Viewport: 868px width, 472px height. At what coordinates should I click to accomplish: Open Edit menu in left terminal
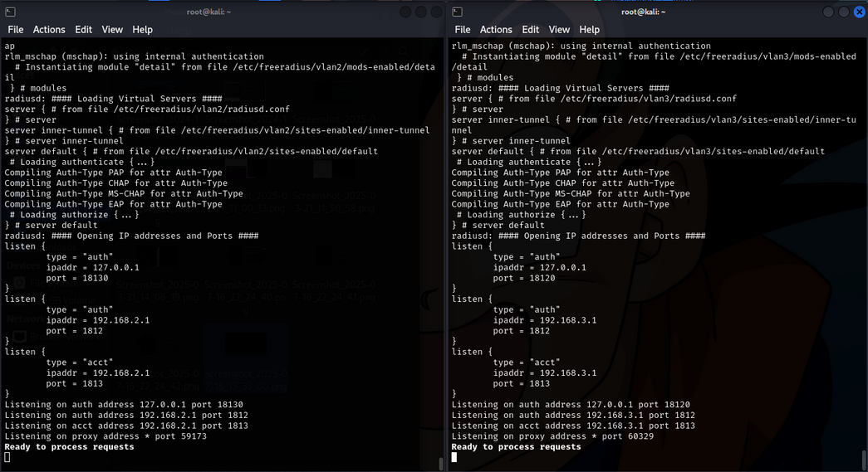point(84,29)
